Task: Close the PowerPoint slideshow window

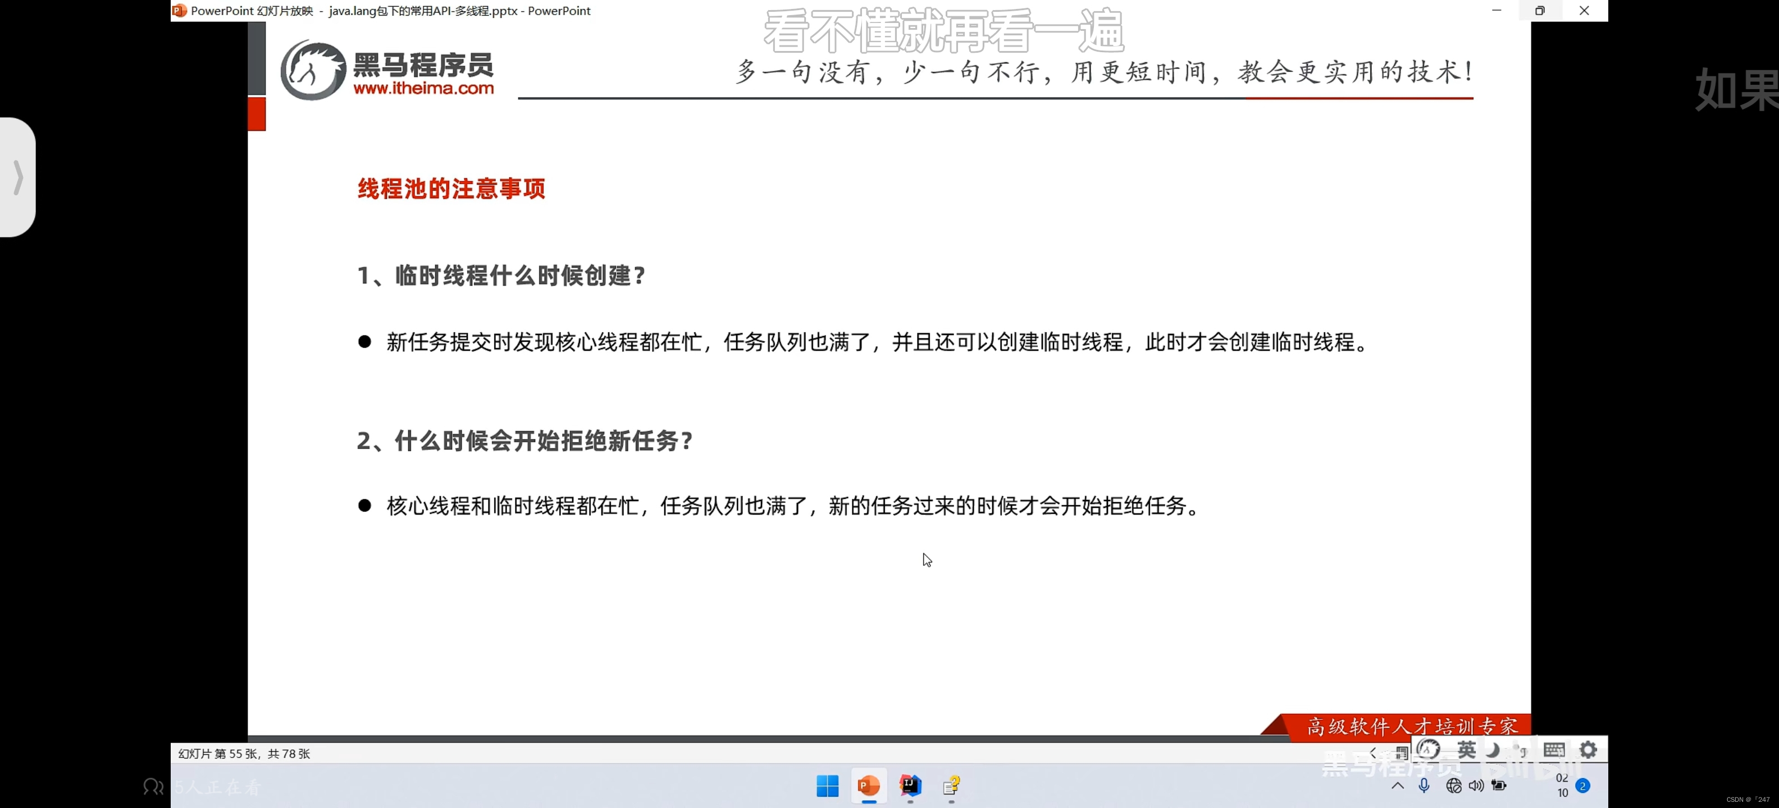Action: coord(1584,10)
